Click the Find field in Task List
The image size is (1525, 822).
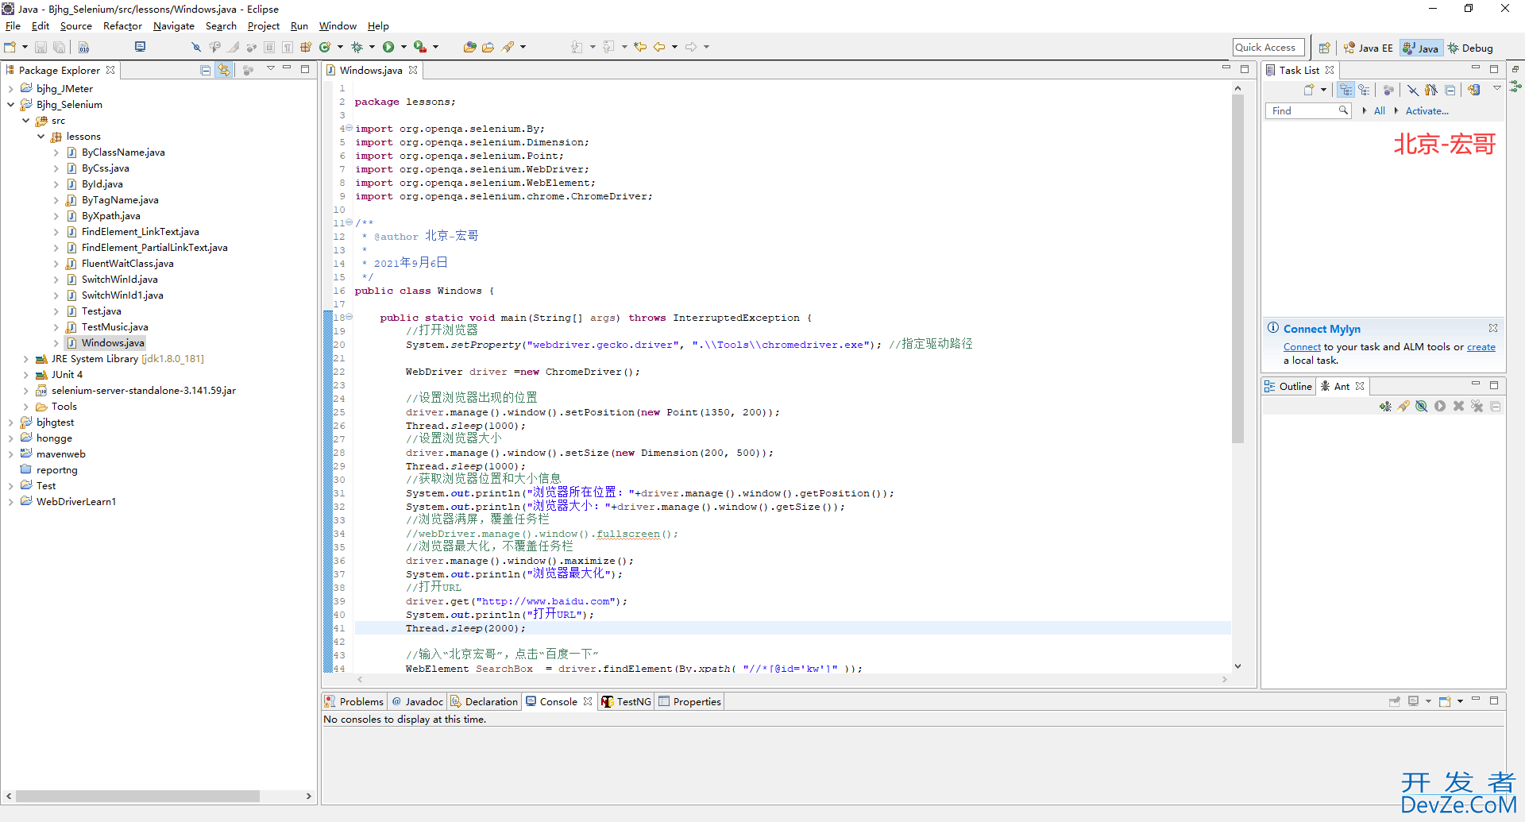click(1307, 111)
